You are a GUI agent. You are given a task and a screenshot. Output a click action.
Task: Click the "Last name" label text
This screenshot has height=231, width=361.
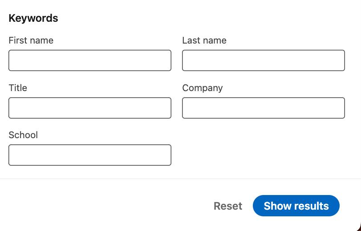(x=204, y=40)
